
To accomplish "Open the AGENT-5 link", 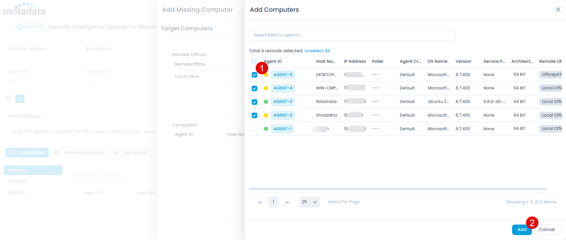I will [283, 75].
